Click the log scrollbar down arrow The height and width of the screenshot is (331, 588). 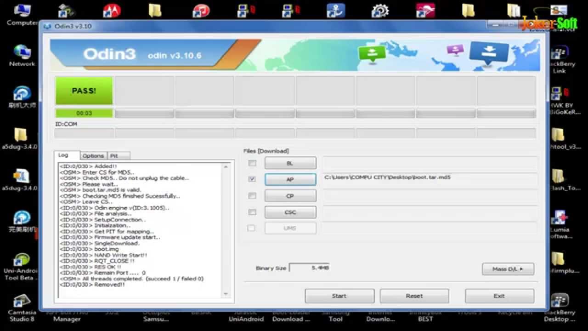[x=226, y=294]
